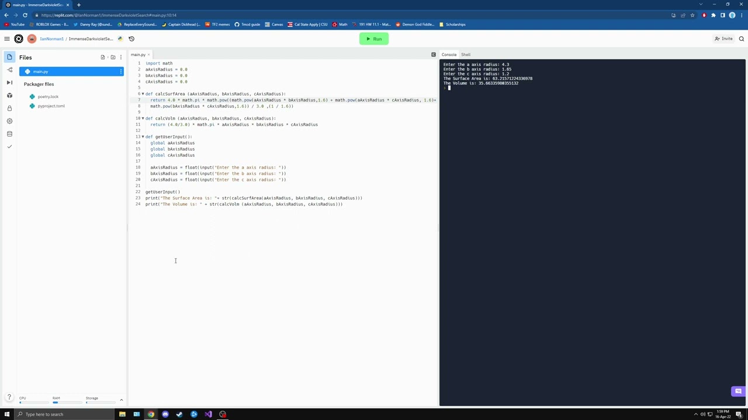Open the Database sidebar icon
This screenshot has height=420, width=748.
tap(9, 134)
